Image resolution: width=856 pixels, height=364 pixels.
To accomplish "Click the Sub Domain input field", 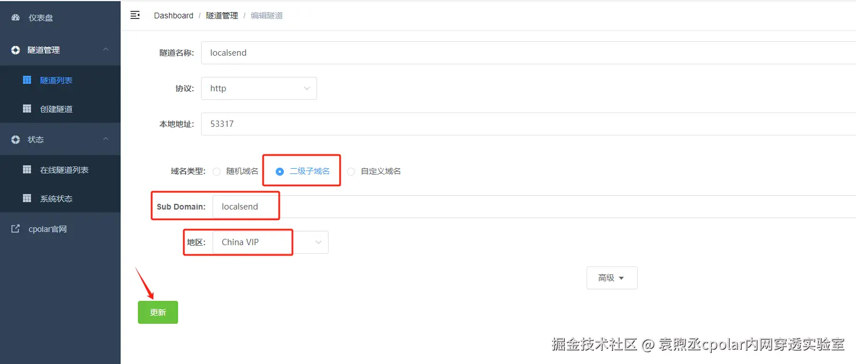I will click(534, 207).
